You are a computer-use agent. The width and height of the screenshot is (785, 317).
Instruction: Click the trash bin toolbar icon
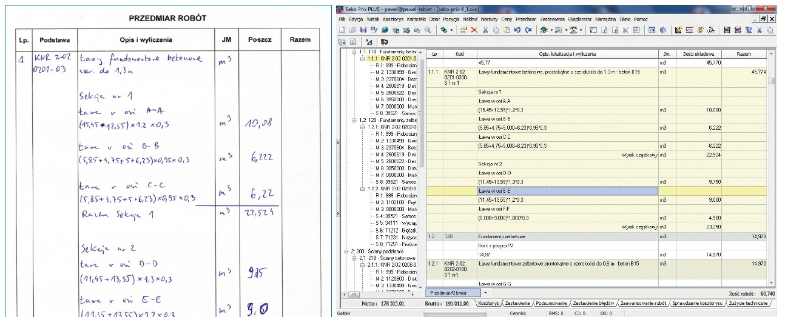748,29
